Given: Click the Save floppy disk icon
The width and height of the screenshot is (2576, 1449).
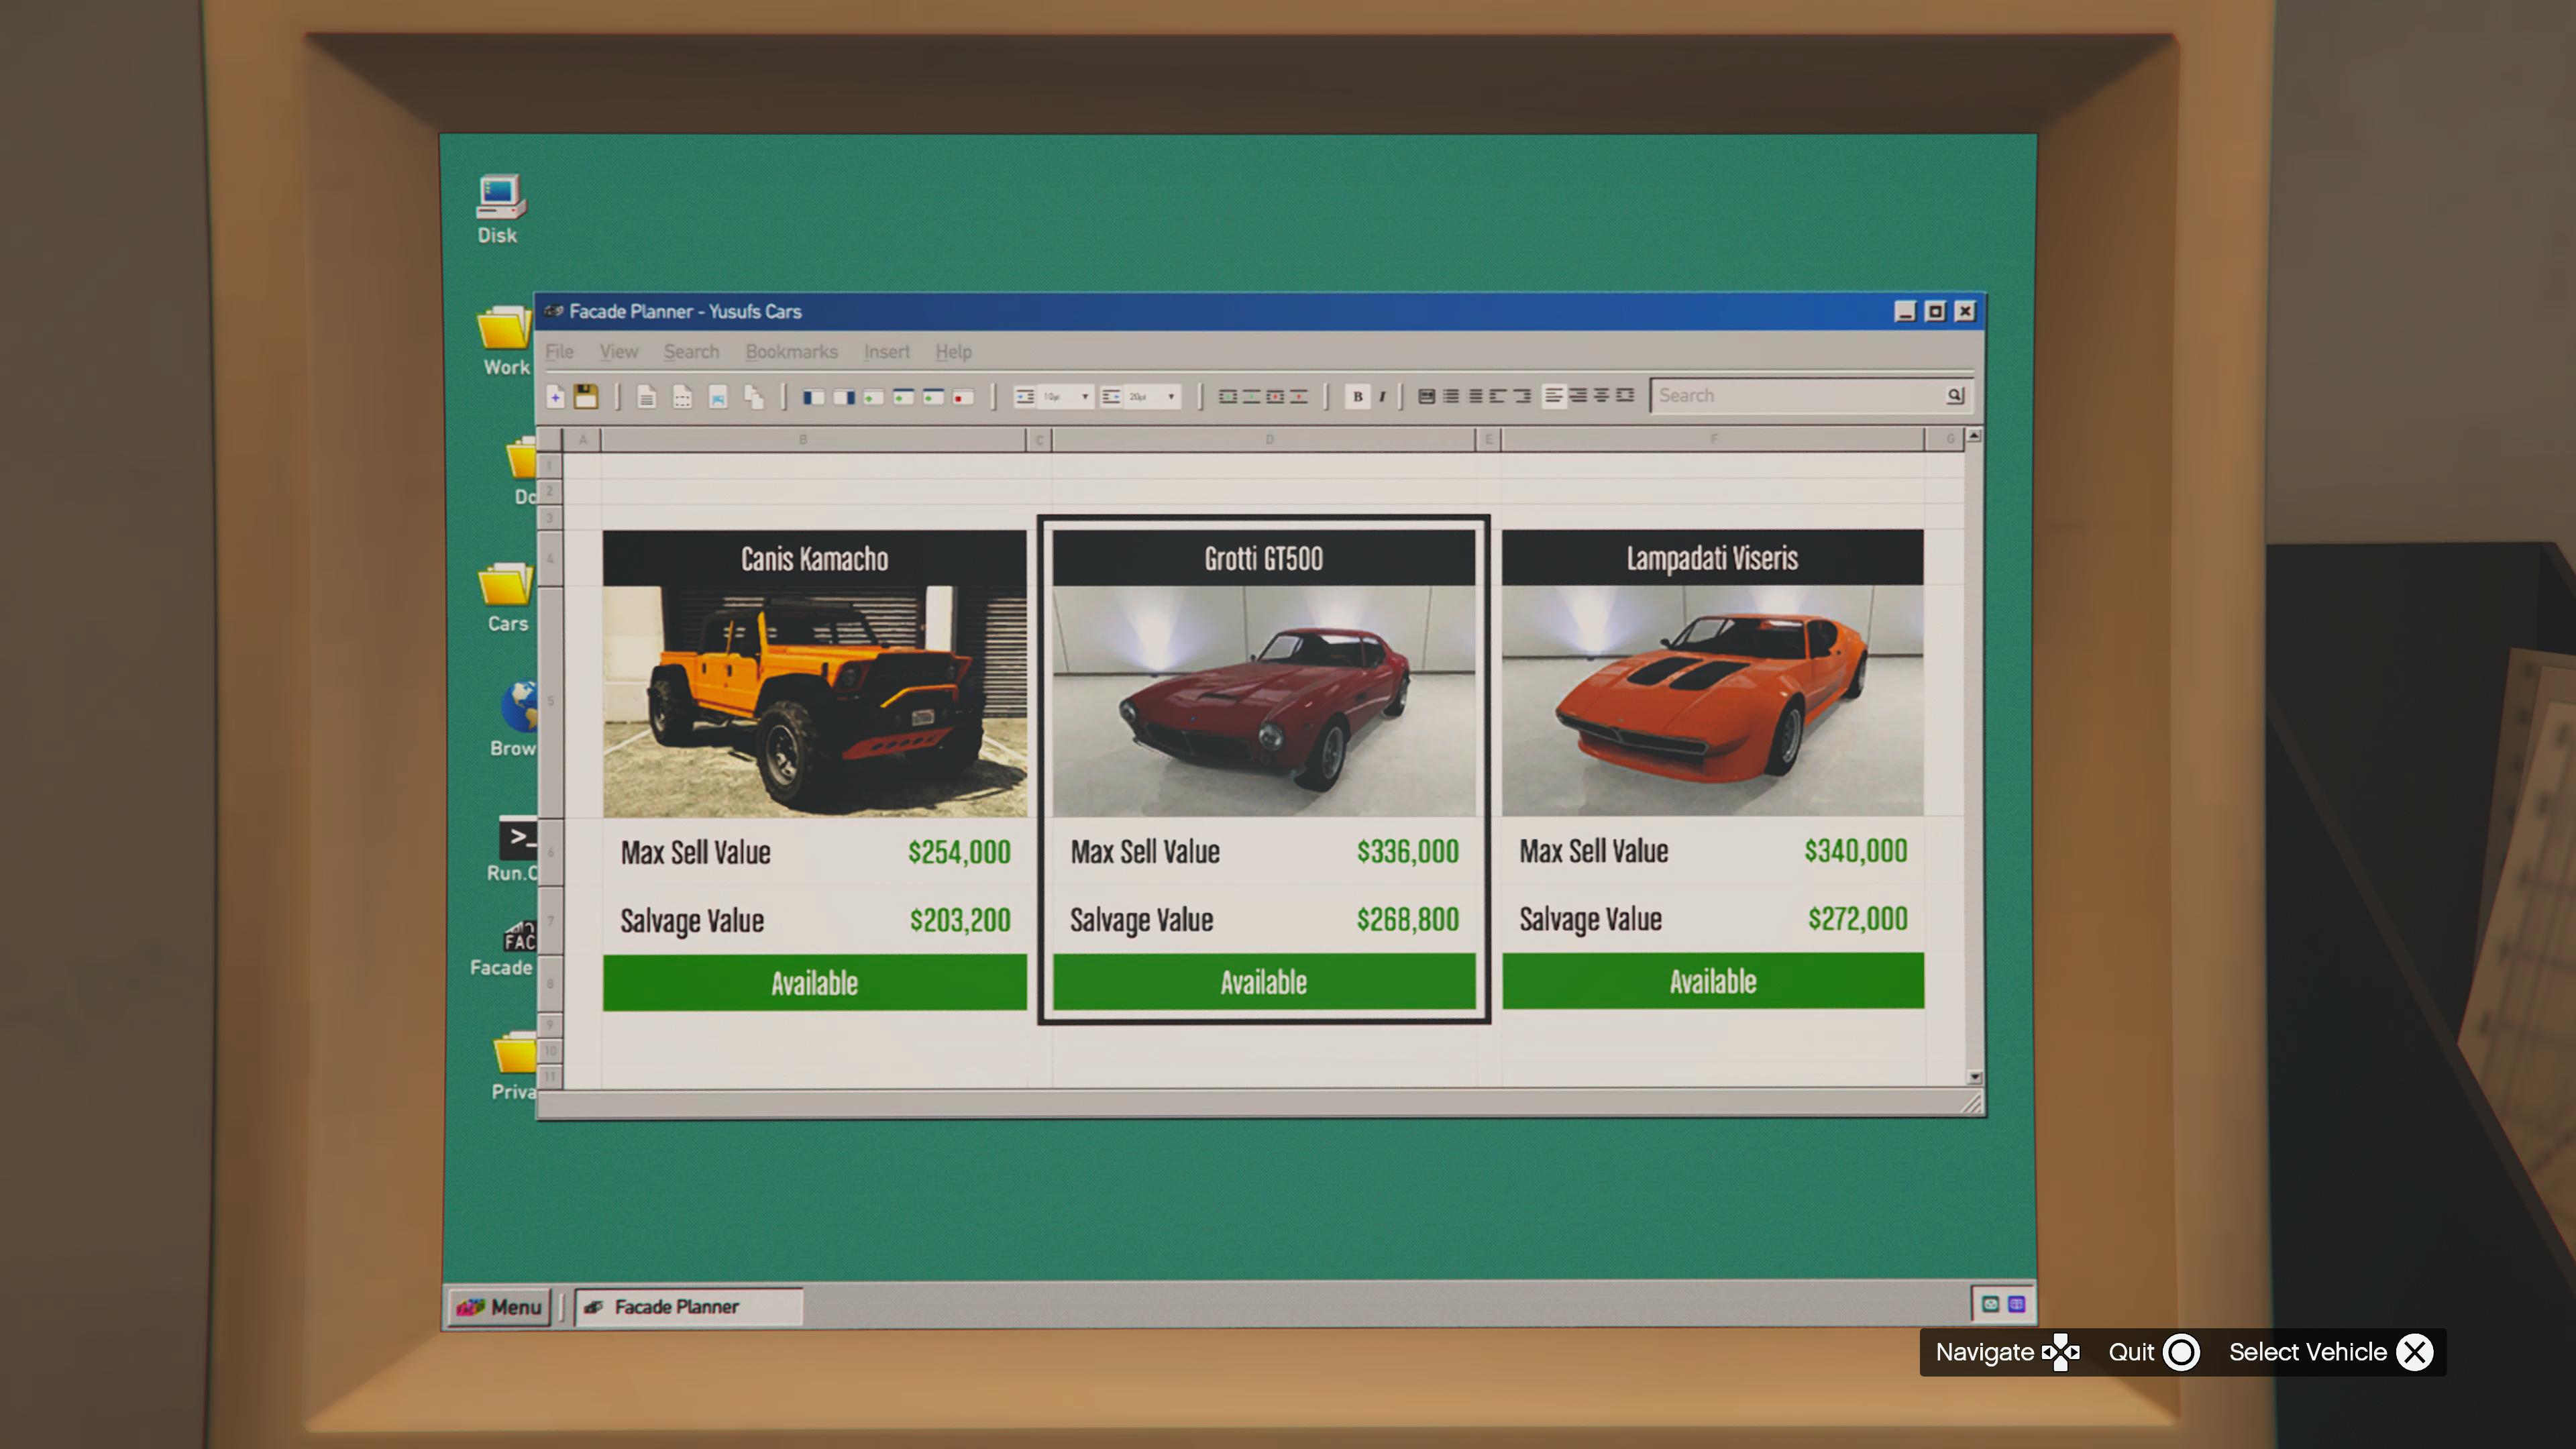Looking at the screenshot, I should pyautogui.click(x=586, y=396).
